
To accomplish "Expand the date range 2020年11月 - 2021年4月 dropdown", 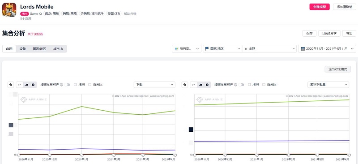I will coord(327,49).
